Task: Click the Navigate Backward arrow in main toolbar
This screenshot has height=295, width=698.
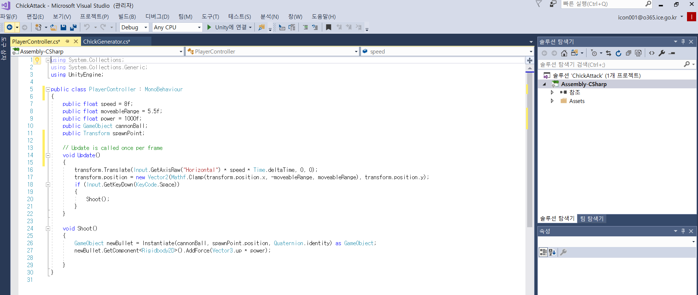Action: 10,27
